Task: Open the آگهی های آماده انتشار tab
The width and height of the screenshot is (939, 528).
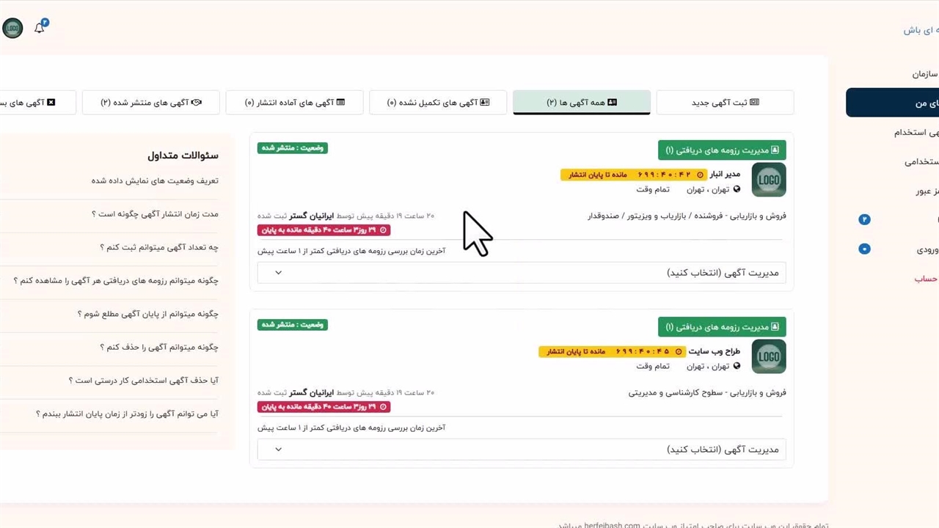Action: click(x=294, y=103)
